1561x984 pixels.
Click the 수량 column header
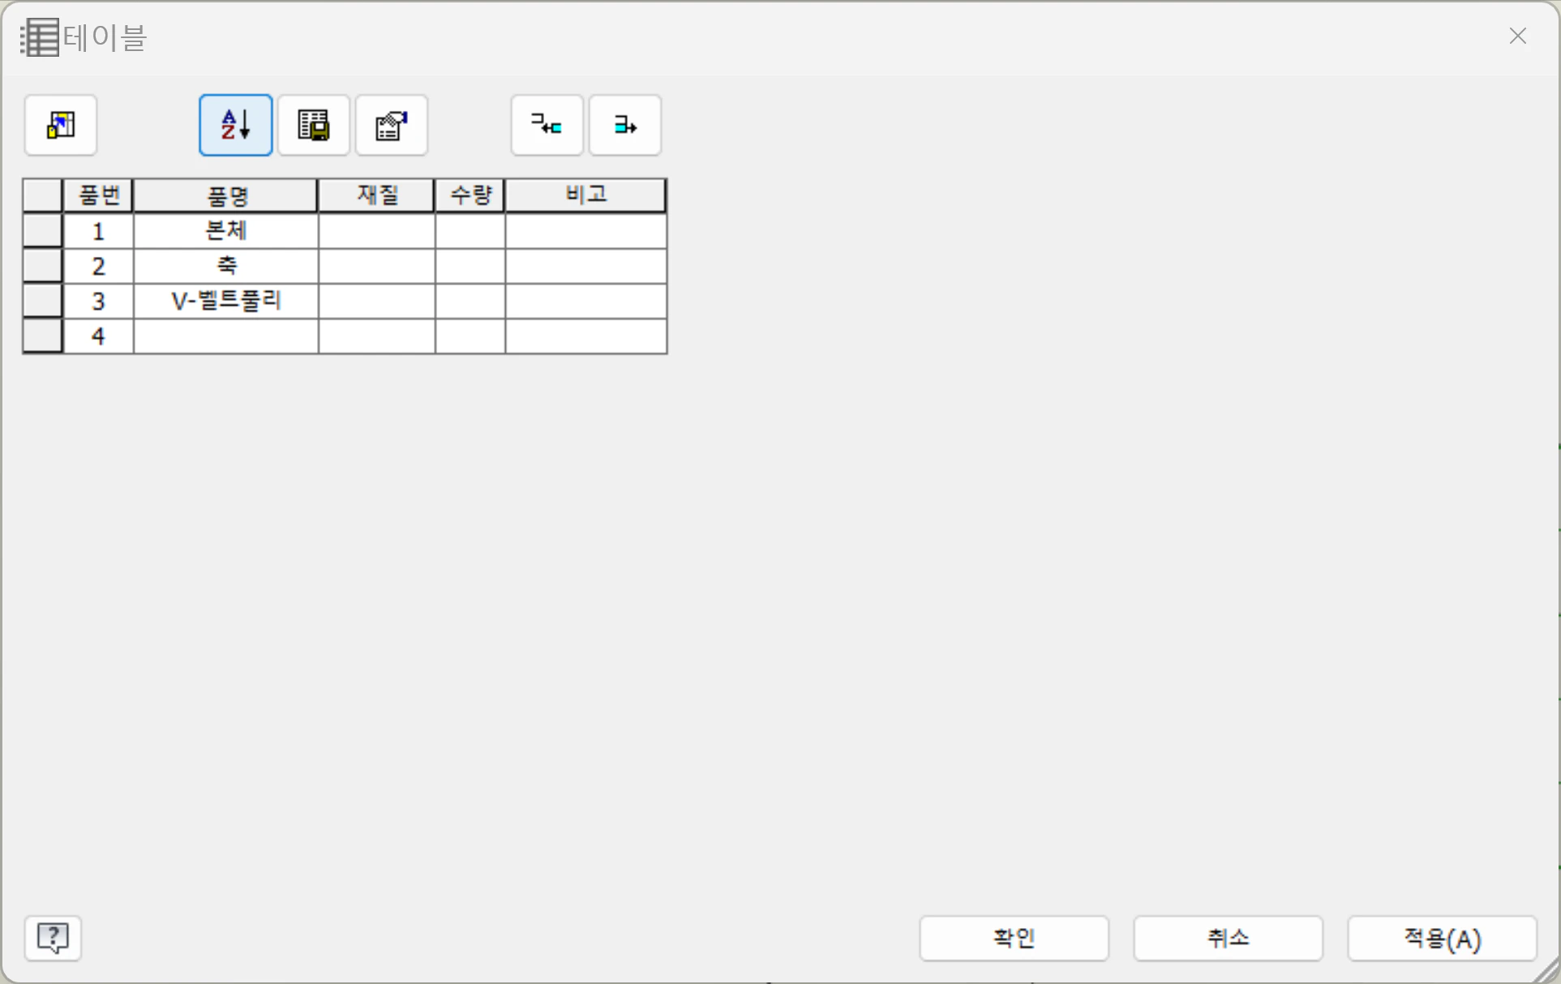[470, 195]
